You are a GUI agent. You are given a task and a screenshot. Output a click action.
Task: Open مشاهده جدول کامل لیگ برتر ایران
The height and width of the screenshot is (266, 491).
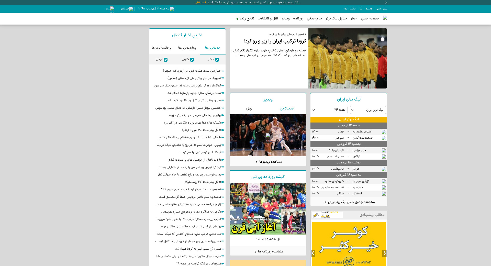349,202
